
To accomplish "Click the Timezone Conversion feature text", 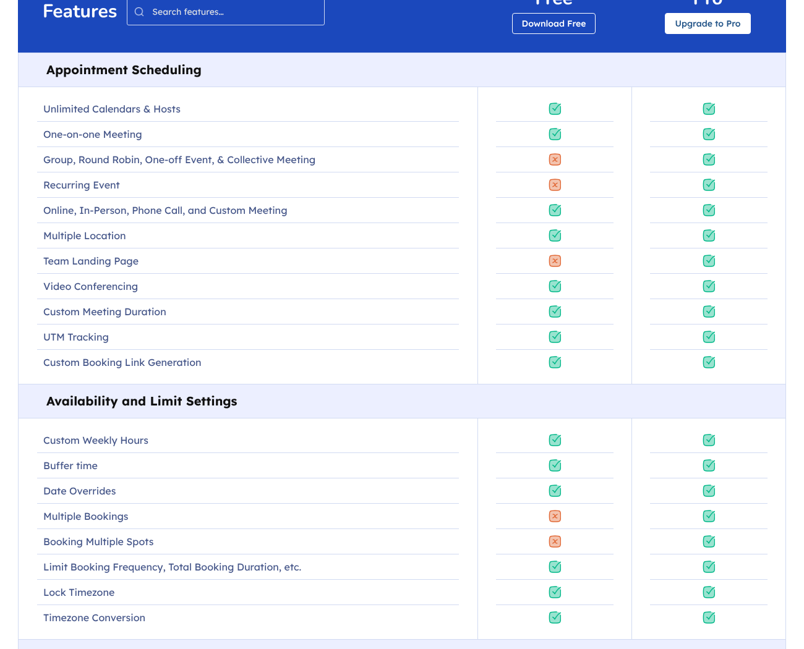I will click(95, 618).
